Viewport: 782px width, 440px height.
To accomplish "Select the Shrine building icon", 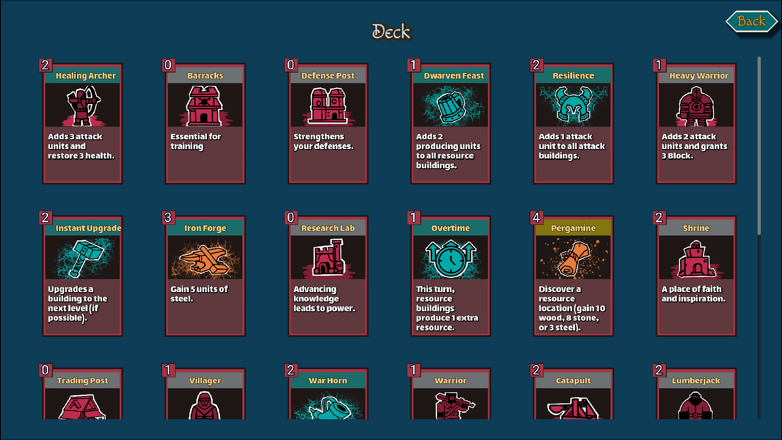I will (696, 259).
